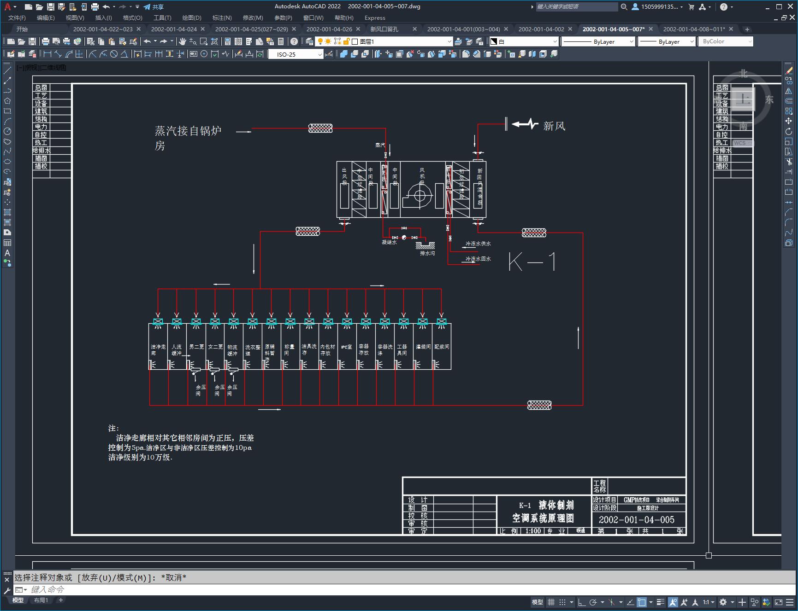The width and height of the screenshot is (798, 611).
Task: Toggle Ortho mode
Action: click(x=581, y=602)
